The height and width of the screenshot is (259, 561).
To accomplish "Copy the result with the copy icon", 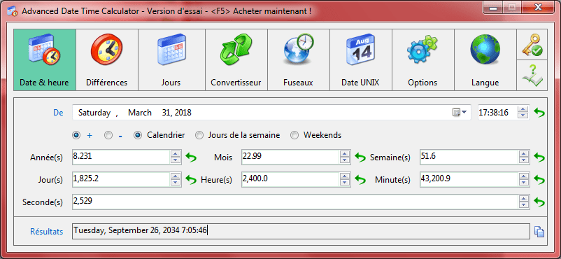I will (x=539, y=232).
